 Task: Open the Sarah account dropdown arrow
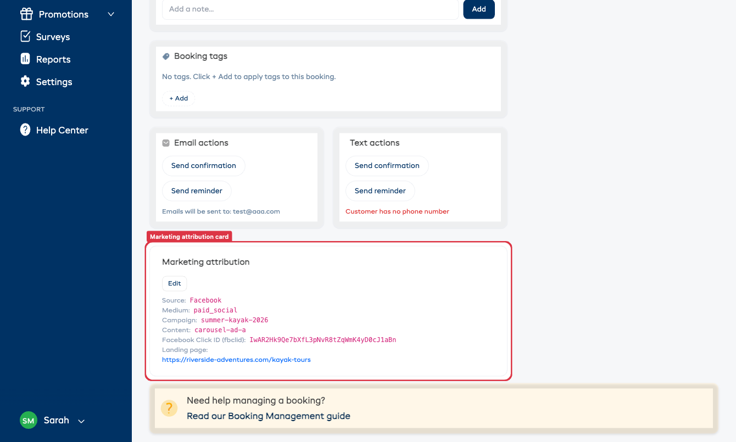[81, 421]
